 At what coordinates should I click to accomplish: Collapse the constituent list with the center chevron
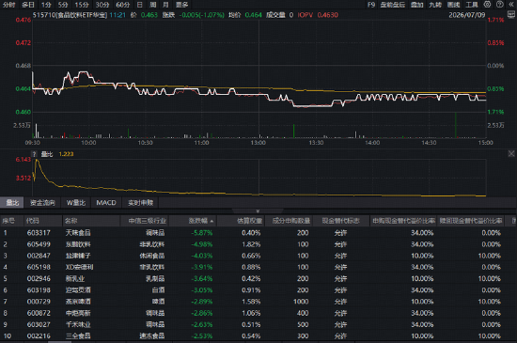[x=258, y=211]
